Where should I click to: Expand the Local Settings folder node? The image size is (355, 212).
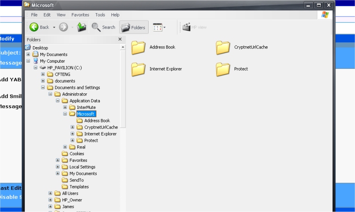pos(58,167)
